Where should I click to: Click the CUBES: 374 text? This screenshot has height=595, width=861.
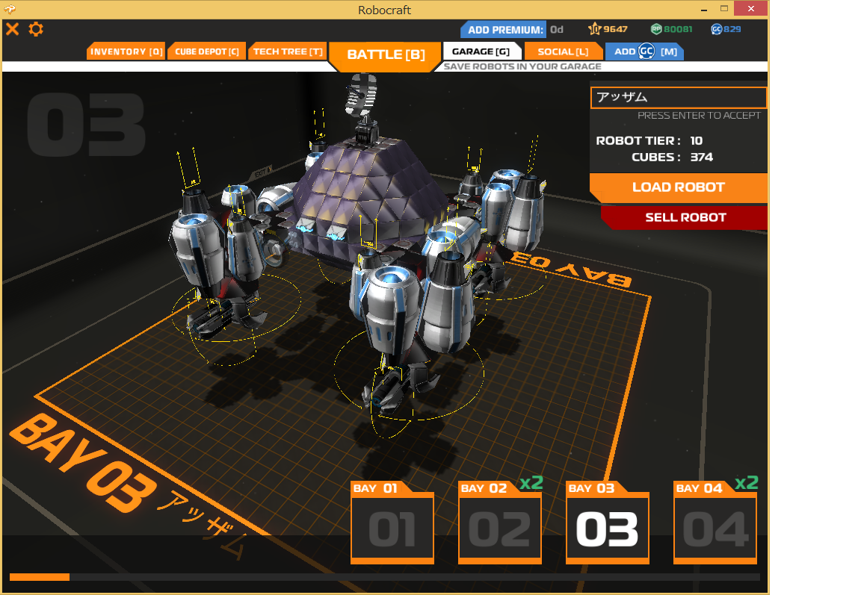point(672,158)
